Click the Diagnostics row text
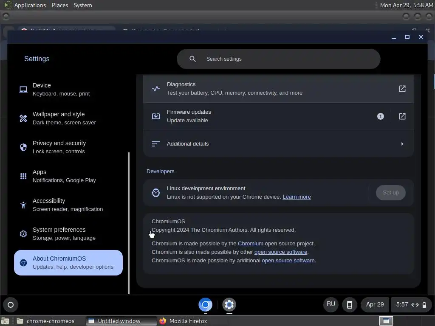435x326 pixels. (x=234, y=88)
